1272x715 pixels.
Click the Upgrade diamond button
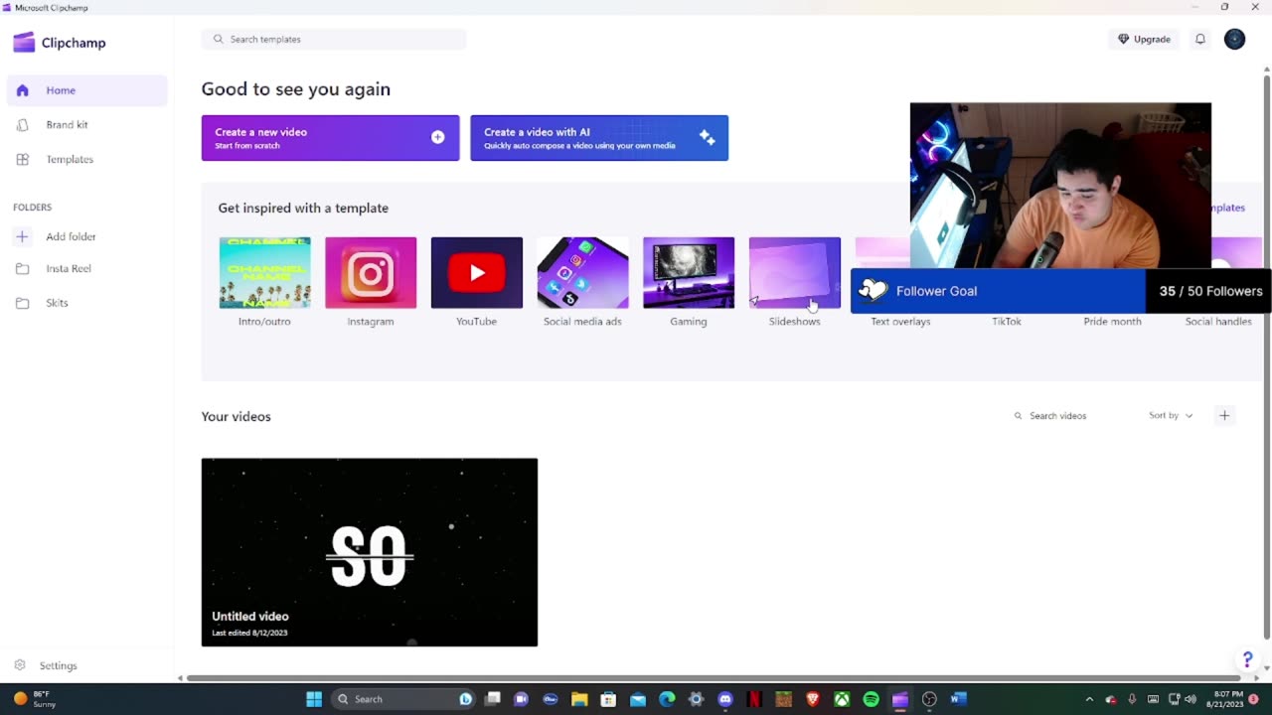(x=1144, y=39)
